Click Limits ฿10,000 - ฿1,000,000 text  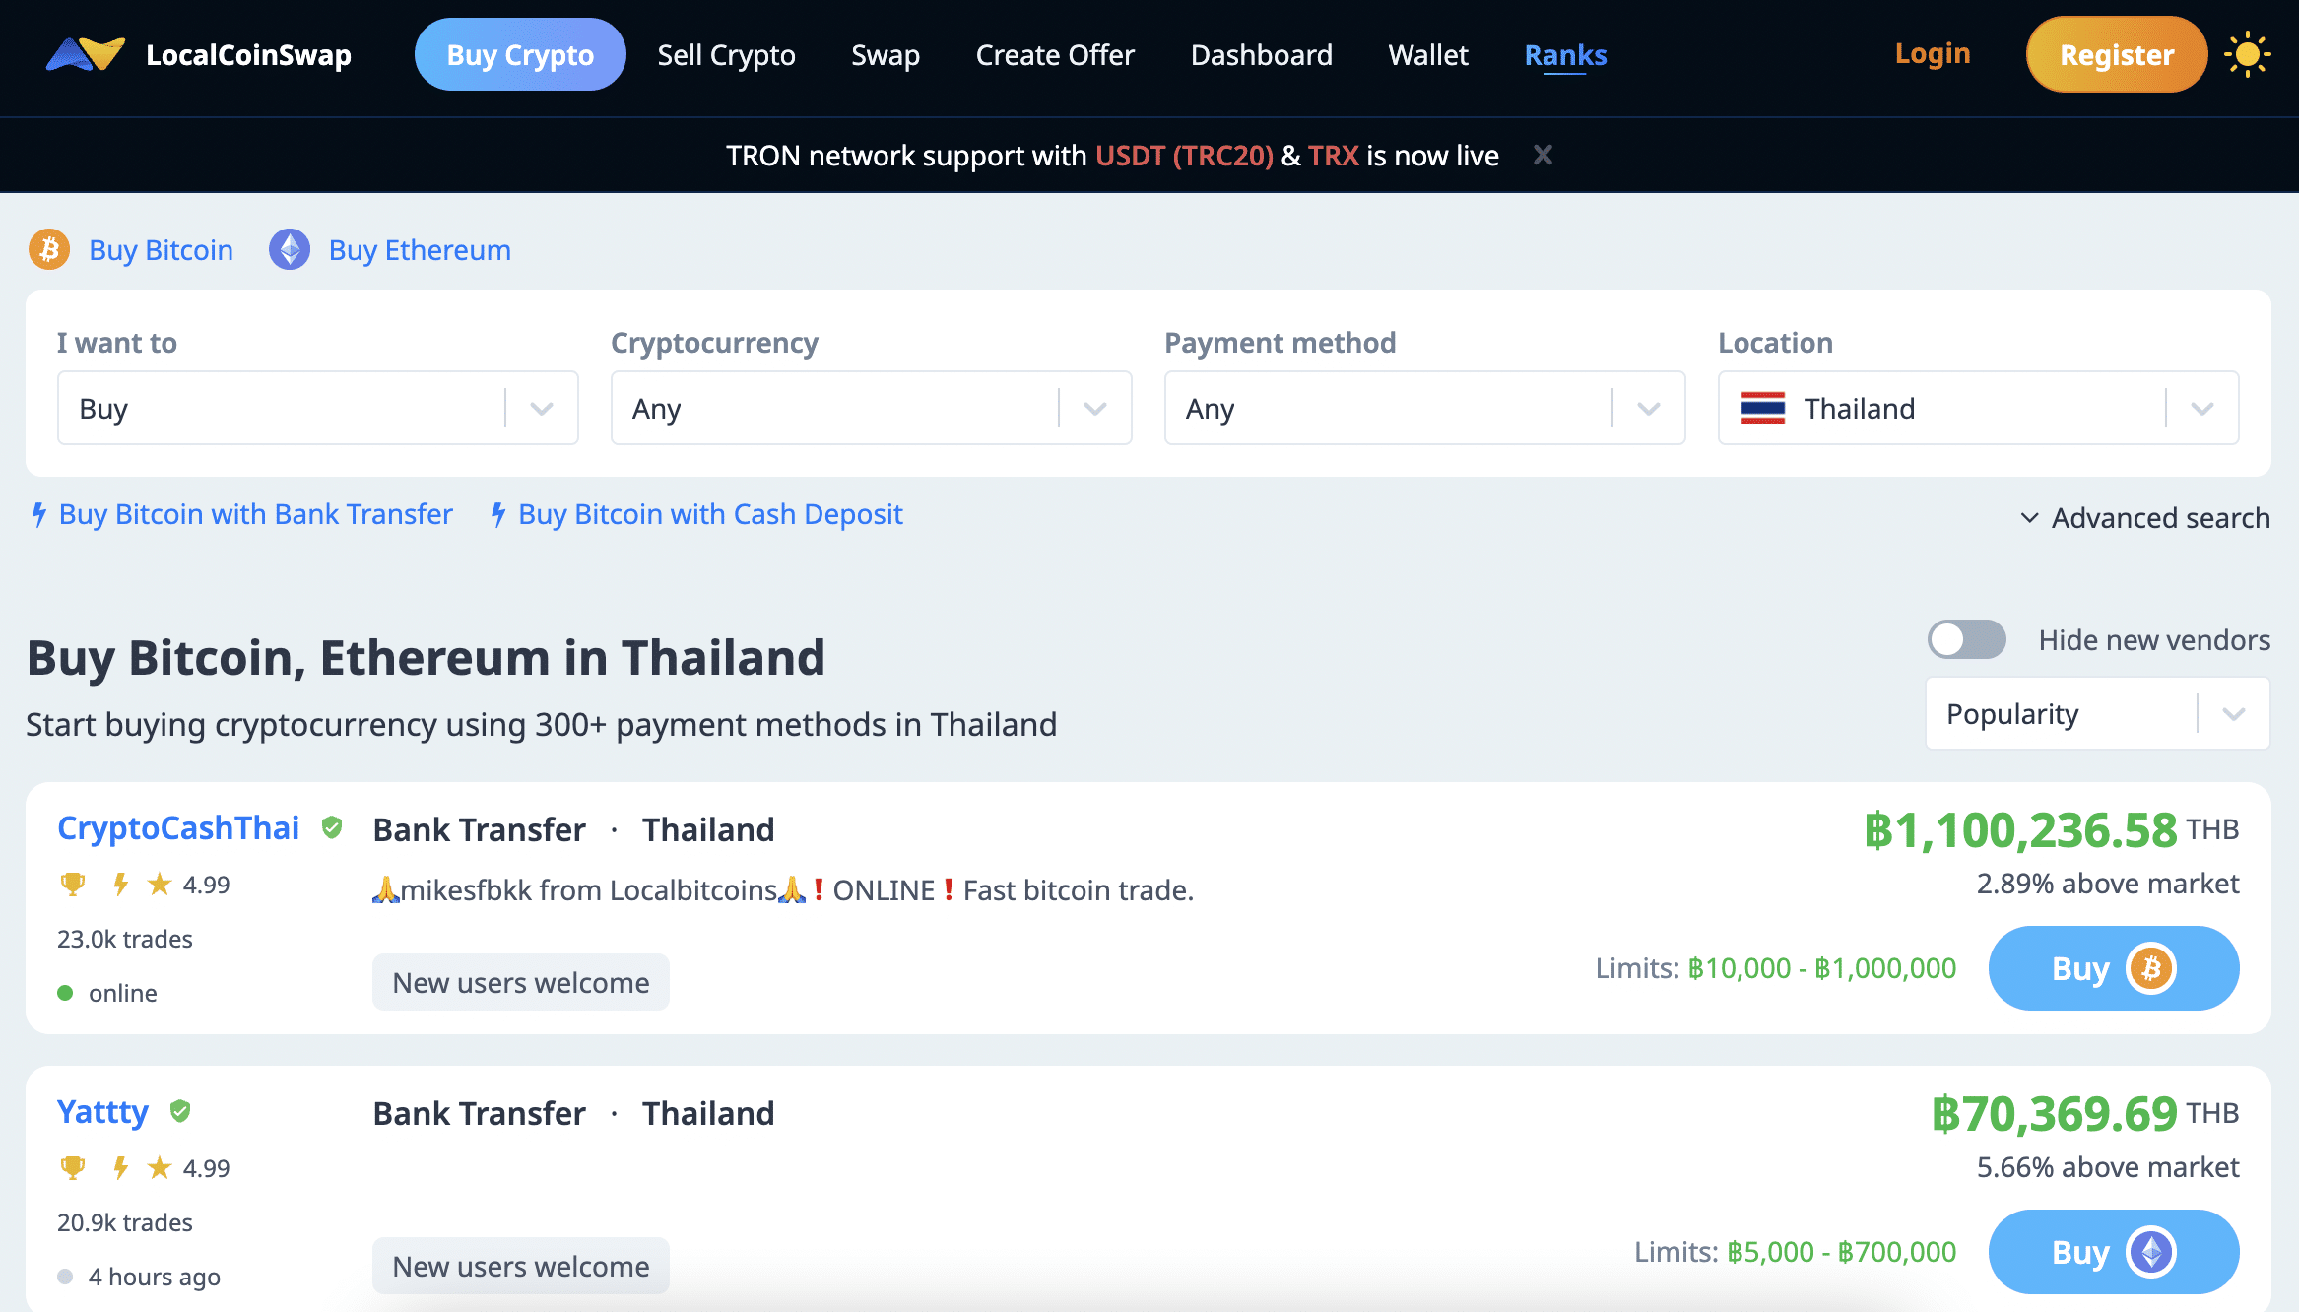pyautogui.click(x=1776, y=968)
